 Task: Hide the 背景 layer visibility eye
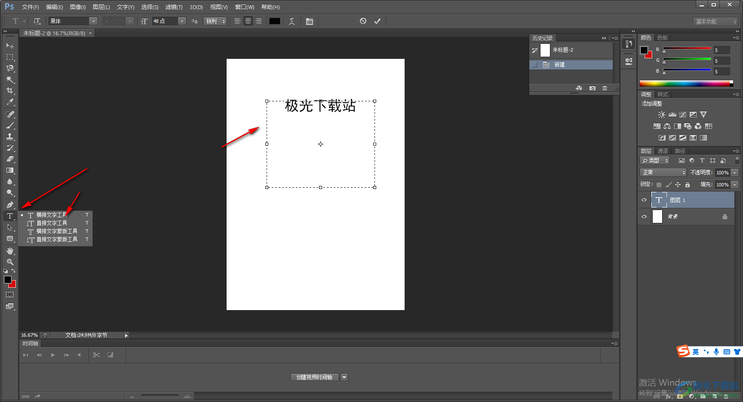[x=644, y=216]
